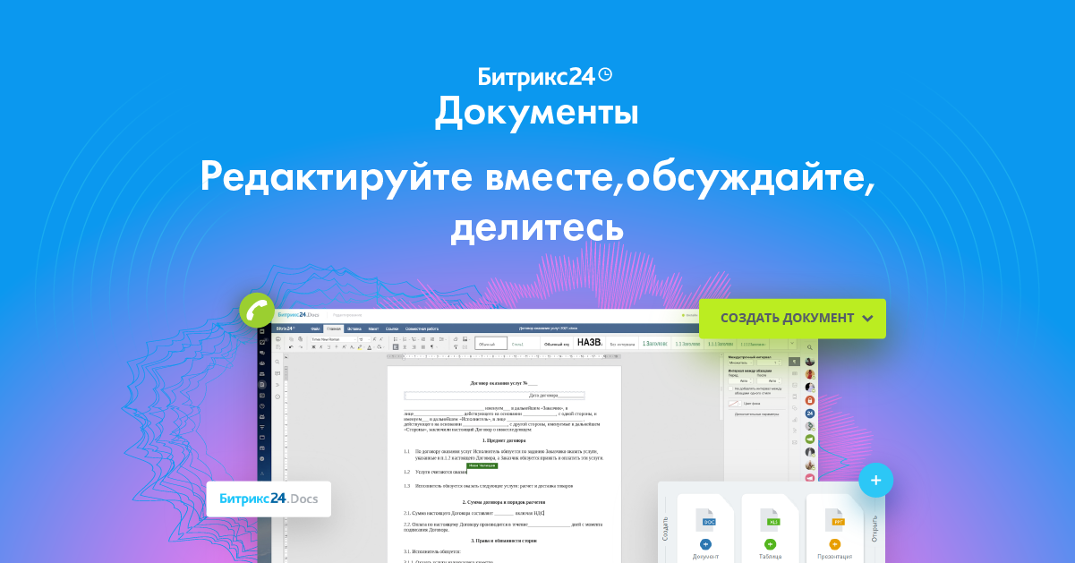This screenshot has width=1075, height=563.
Task: Click the Битрикс24.Docs header logo
Action: (299, 315)
